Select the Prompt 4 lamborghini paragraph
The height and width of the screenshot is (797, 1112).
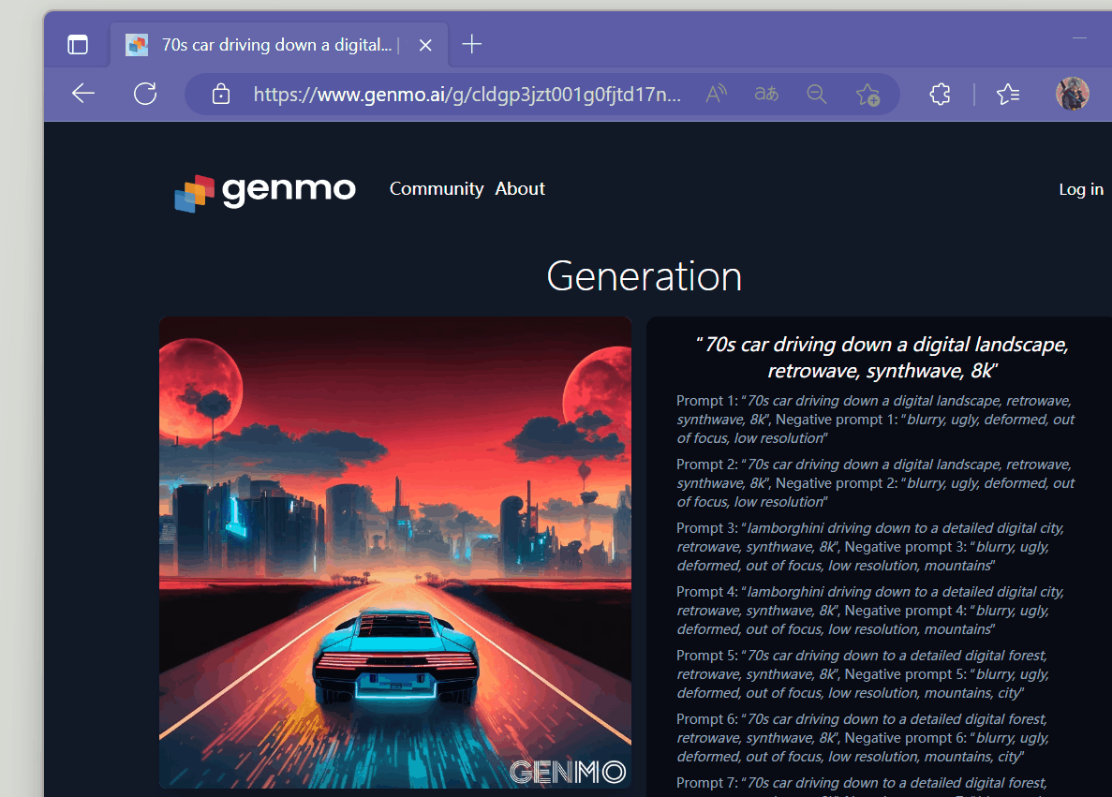871,611
